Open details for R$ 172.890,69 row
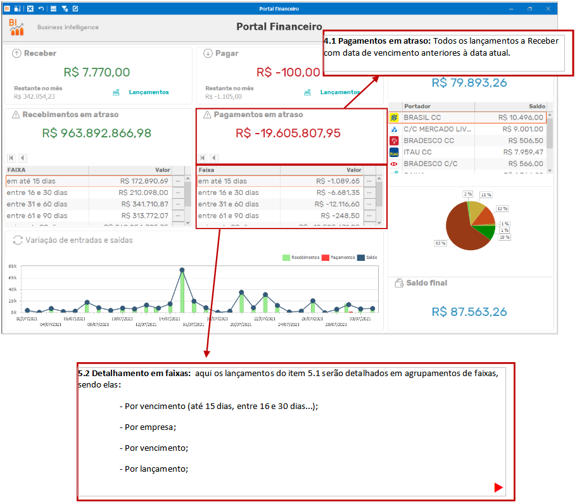 tap(178, 181)
